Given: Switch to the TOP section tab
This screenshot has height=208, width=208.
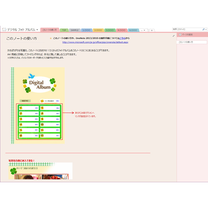Looking at the screenshot, I should pyautogui.click(x=64, y=30).
